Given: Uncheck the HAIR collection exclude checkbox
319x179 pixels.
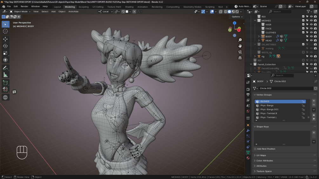Looking at the screenshot, I should click(x=303, y=25).
